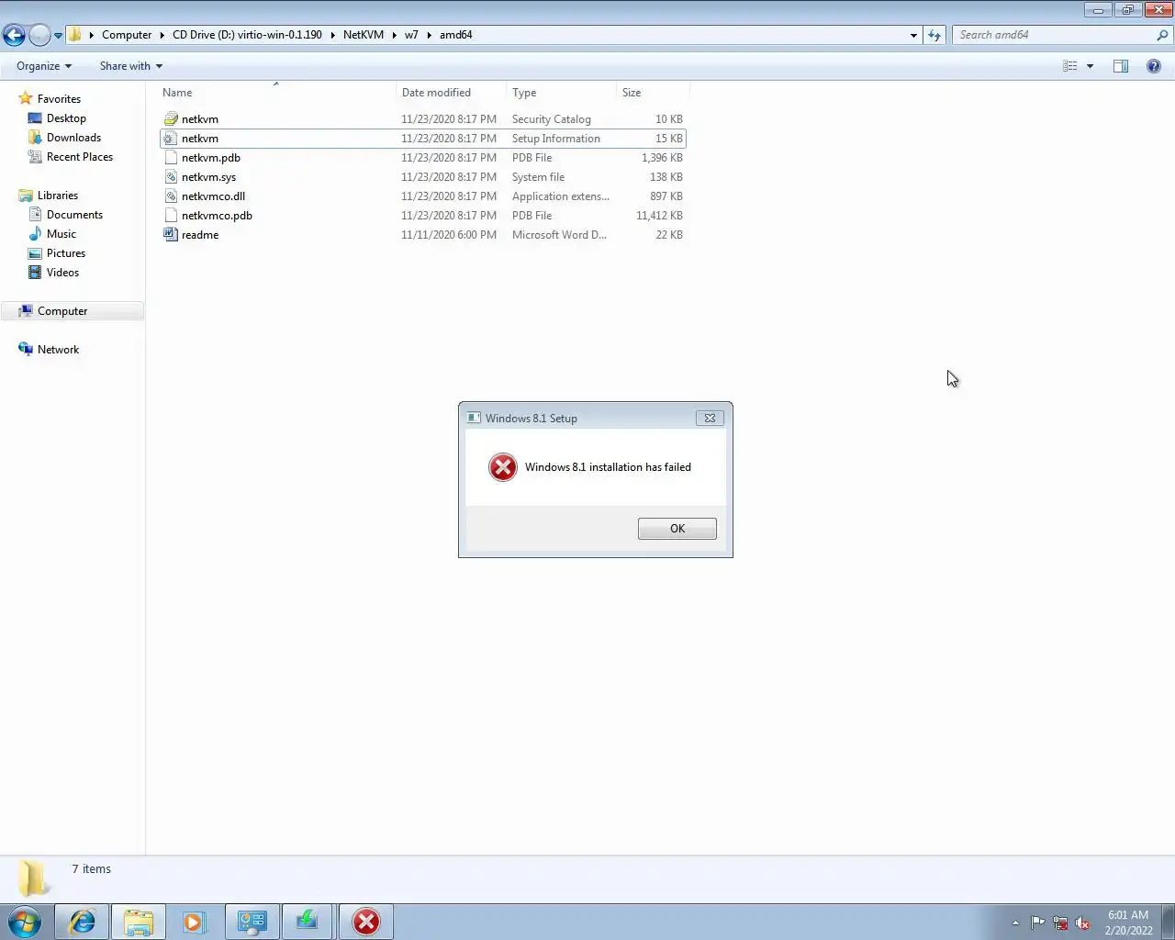Open the Action Center flag icon

[x=1037, y=923]
